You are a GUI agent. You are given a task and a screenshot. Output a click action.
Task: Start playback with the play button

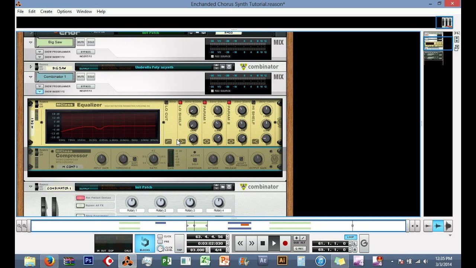[274, 243]
